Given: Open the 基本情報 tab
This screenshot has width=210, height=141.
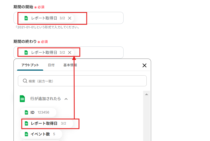Looking at the screenshot, I should point(70,65).
